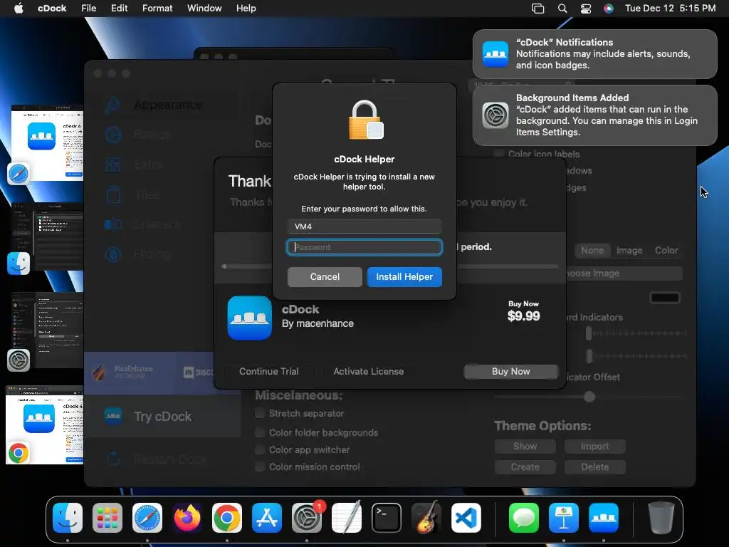
Task: Select the Image background option
Action: point(629,250)
